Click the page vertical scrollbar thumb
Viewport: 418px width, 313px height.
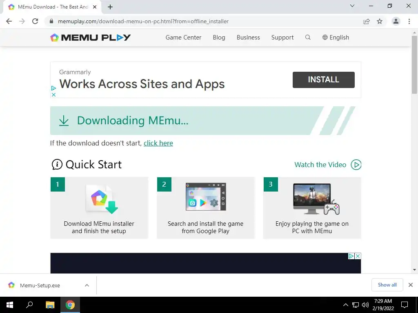coord(414,65)
